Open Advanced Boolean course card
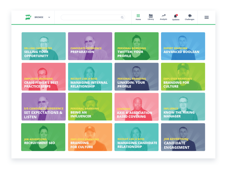This screenshot has width=230, height=171. [183, 46]
